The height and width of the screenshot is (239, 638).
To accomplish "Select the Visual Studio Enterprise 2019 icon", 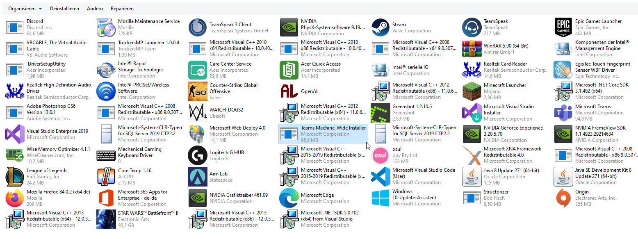I will [x=15, y=134].
